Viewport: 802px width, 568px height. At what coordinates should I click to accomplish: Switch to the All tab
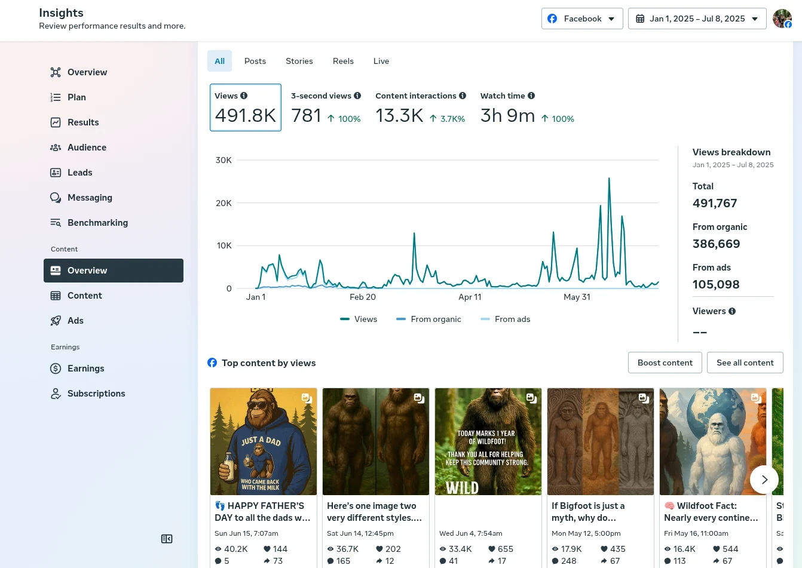219,61
